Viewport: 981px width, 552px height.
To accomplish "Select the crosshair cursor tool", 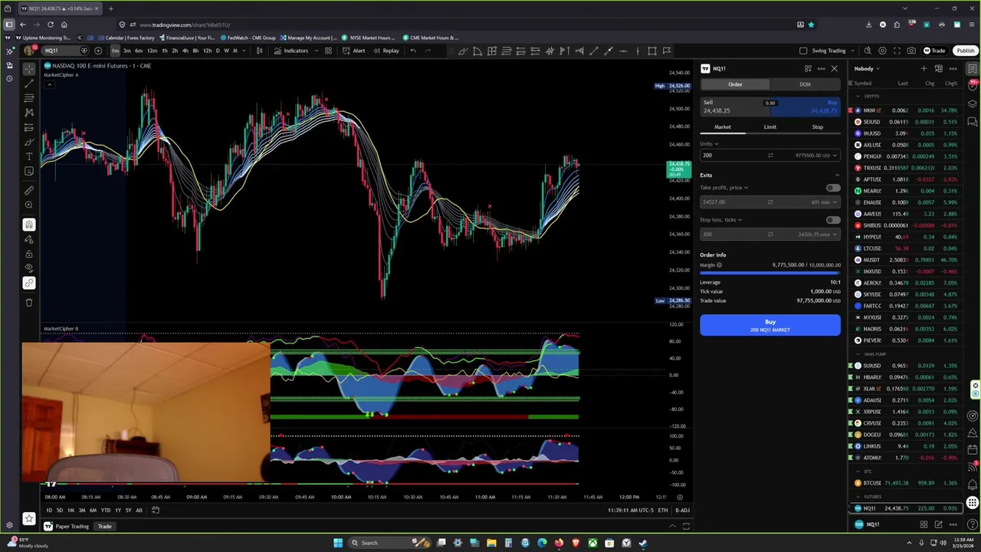I will click(x=29, y=69).
